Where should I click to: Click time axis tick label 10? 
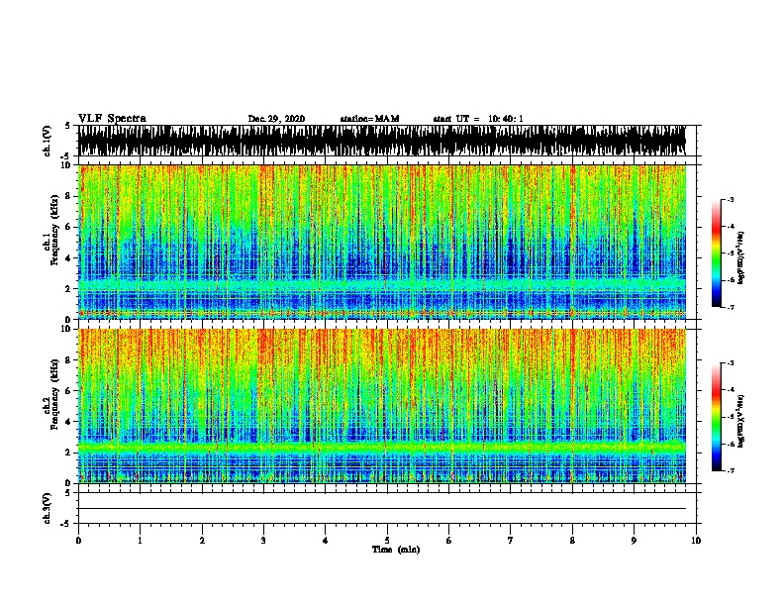(x=696, y=541)
